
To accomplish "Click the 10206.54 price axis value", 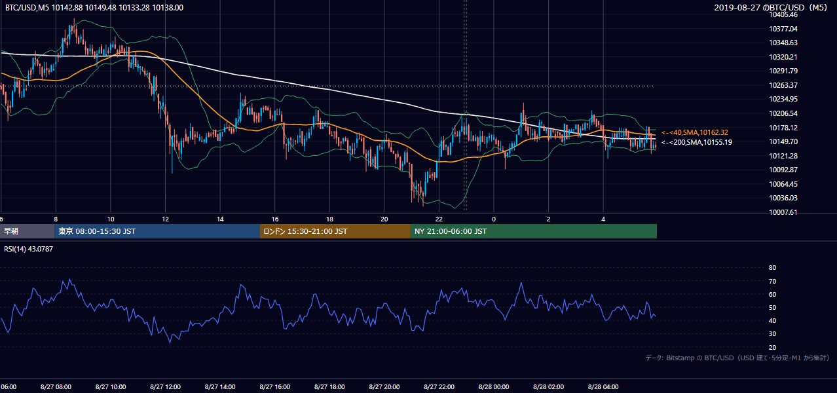I will coord(783,113).
